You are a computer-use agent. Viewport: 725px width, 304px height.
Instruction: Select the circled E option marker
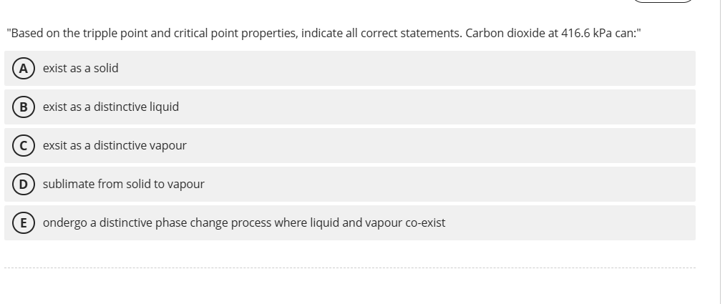pyautogui.click(x=23, y=223)
